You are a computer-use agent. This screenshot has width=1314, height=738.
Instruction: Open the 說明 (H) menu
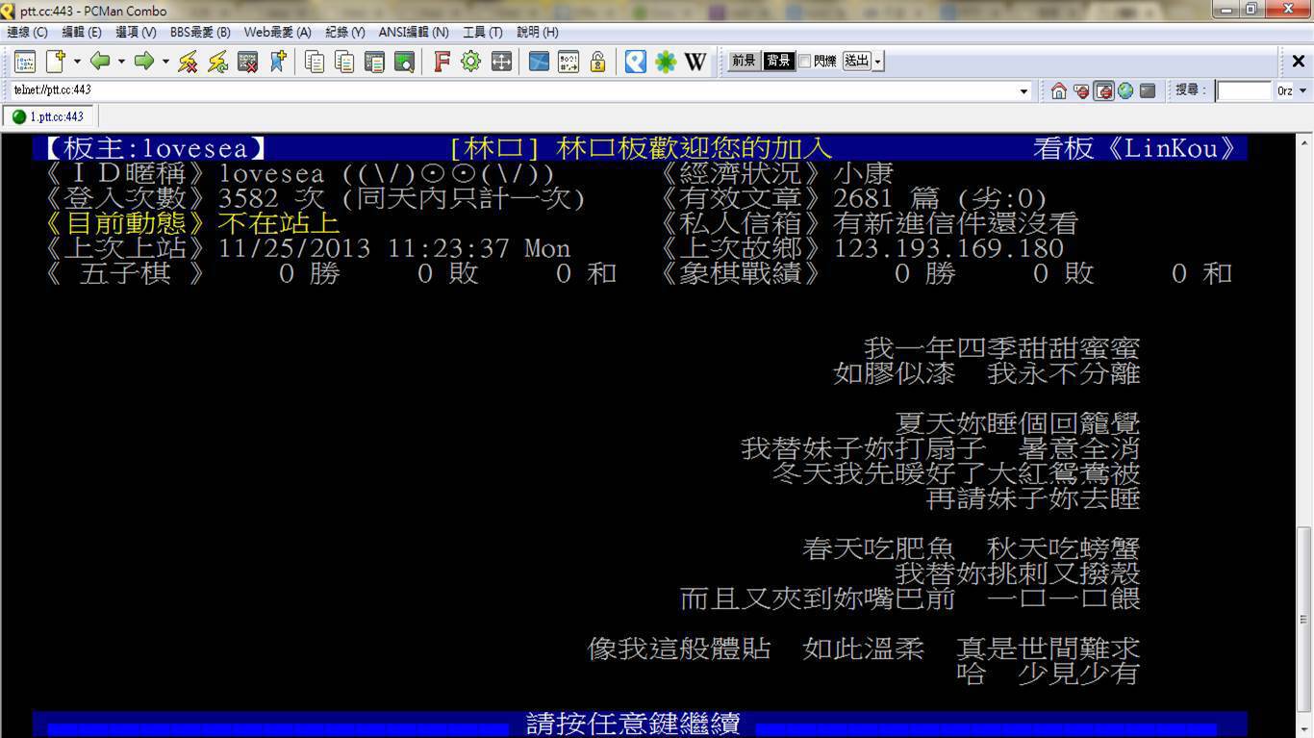tap(538, 32)
